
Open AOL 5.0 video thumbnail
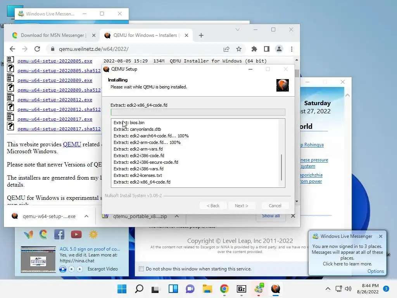click(38, 259)
